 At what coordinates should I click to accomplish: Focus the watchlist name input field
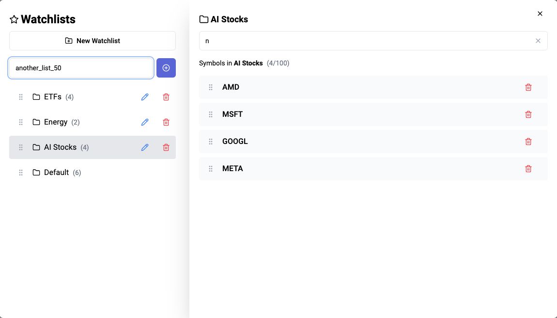coord(81,68)
